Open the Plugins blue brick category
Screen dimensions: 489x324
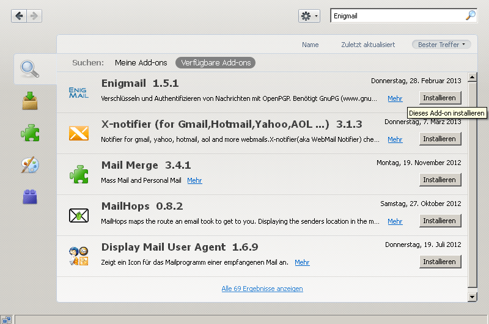30,197
